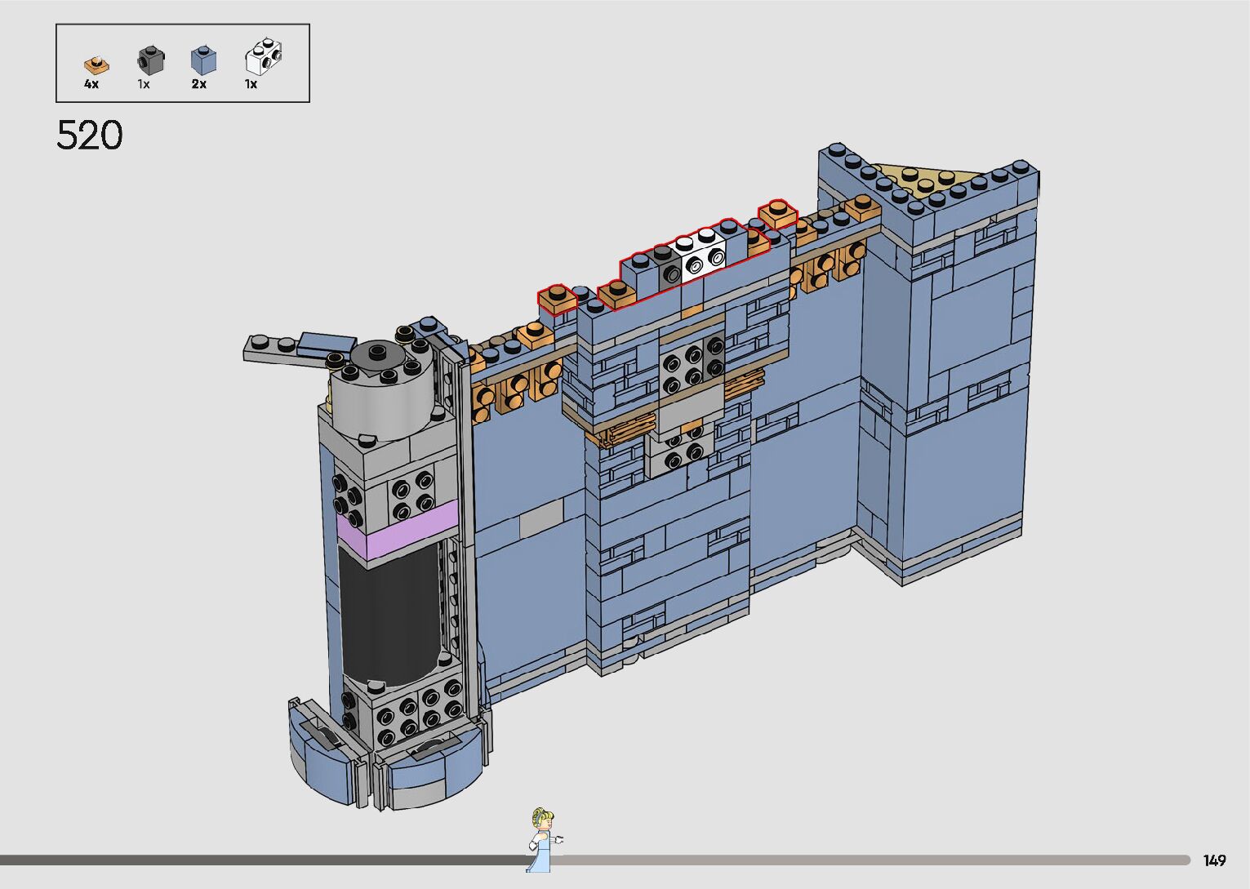
Task: Click the blue 1x1 brick part icon
Action: point(203,60)
